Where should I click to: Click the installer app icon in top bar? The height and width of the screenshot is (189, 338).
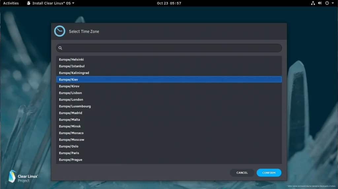point(29,3)
